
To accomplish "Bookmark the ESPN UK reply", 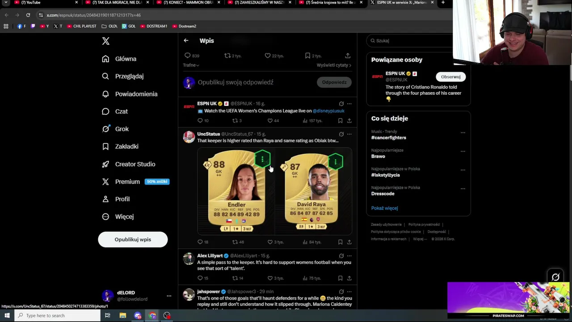I will coord(340,121).
